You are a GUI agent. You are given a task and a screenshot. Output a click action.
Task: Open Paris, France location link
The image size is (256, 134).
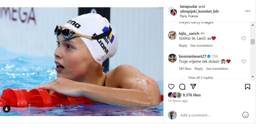[189, 16]
